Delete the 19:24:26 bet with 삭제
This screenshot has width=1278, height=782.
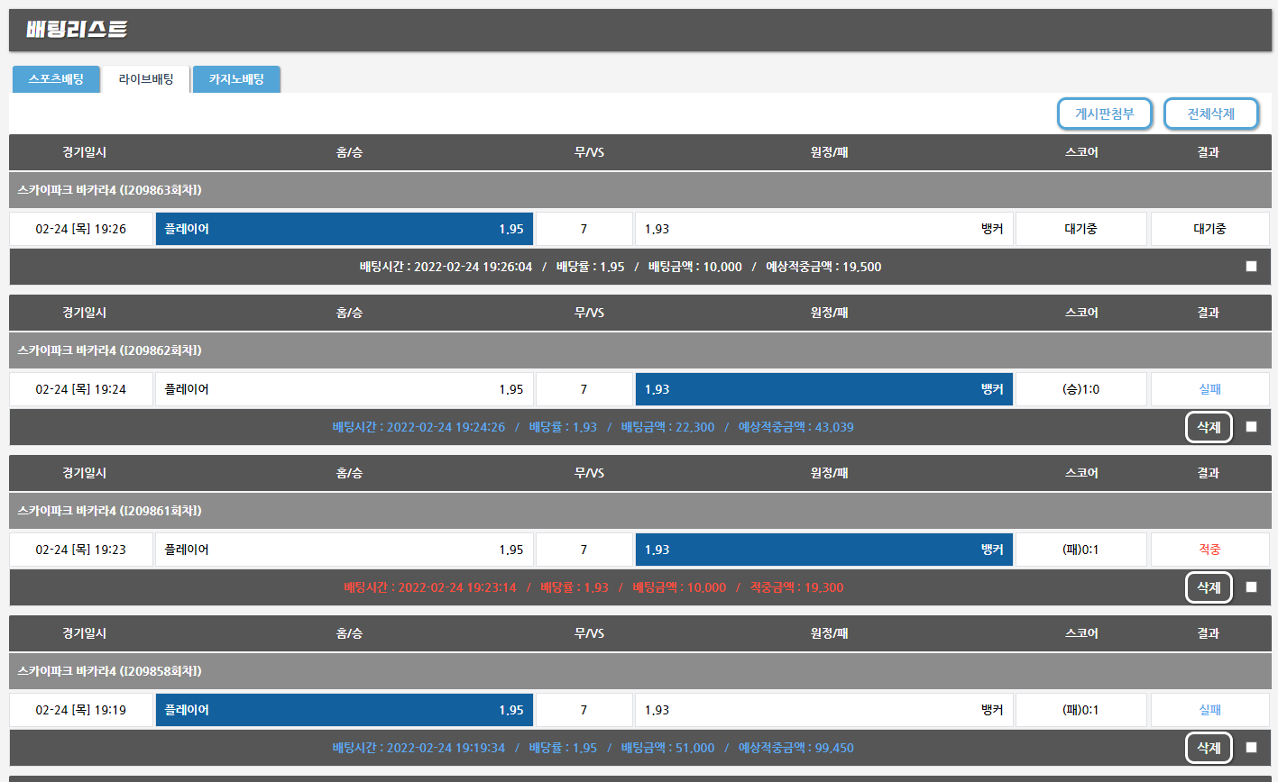coord(1209,427)
